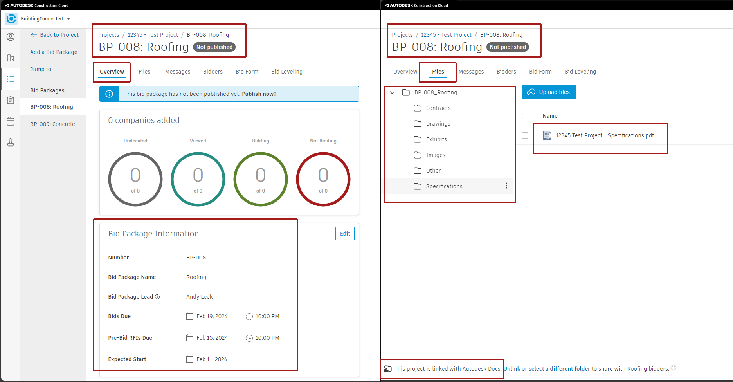The height and width of the screenshot is (382, 733).
Task: Open the company building icon in sidebar
Action: pos(11,58)
